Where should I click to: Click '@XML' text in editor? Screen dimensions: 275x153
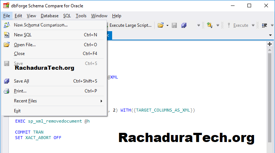[113, 77]
